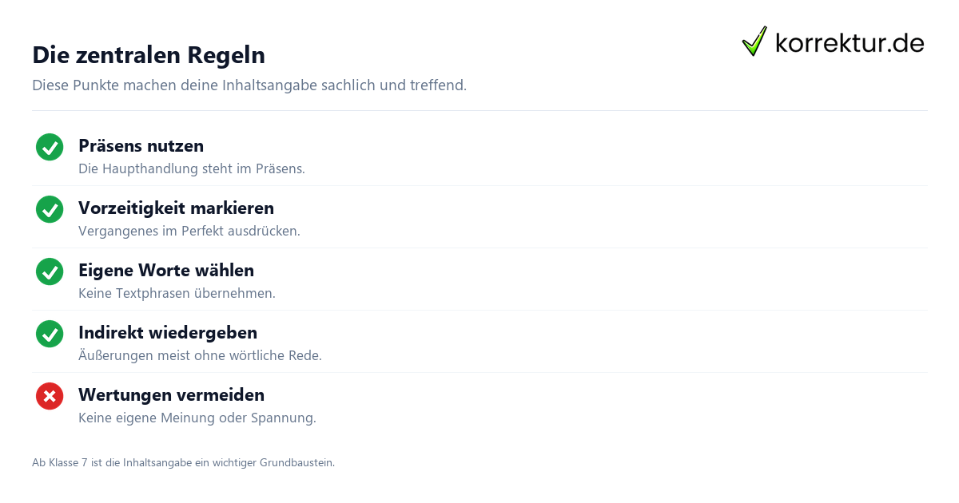Click the green check icon beside Präsens nutzen

(x=50, y=147)
